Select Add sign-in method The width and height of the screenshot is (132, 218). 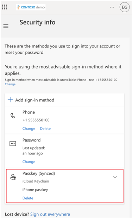tap(35, 100)
